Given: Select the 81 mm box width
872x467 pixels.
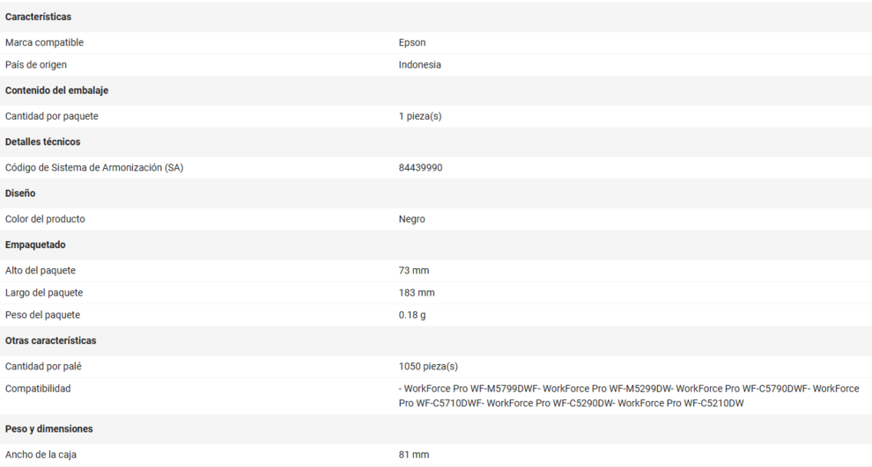Looking at the screenshot, I should point(413,455).
